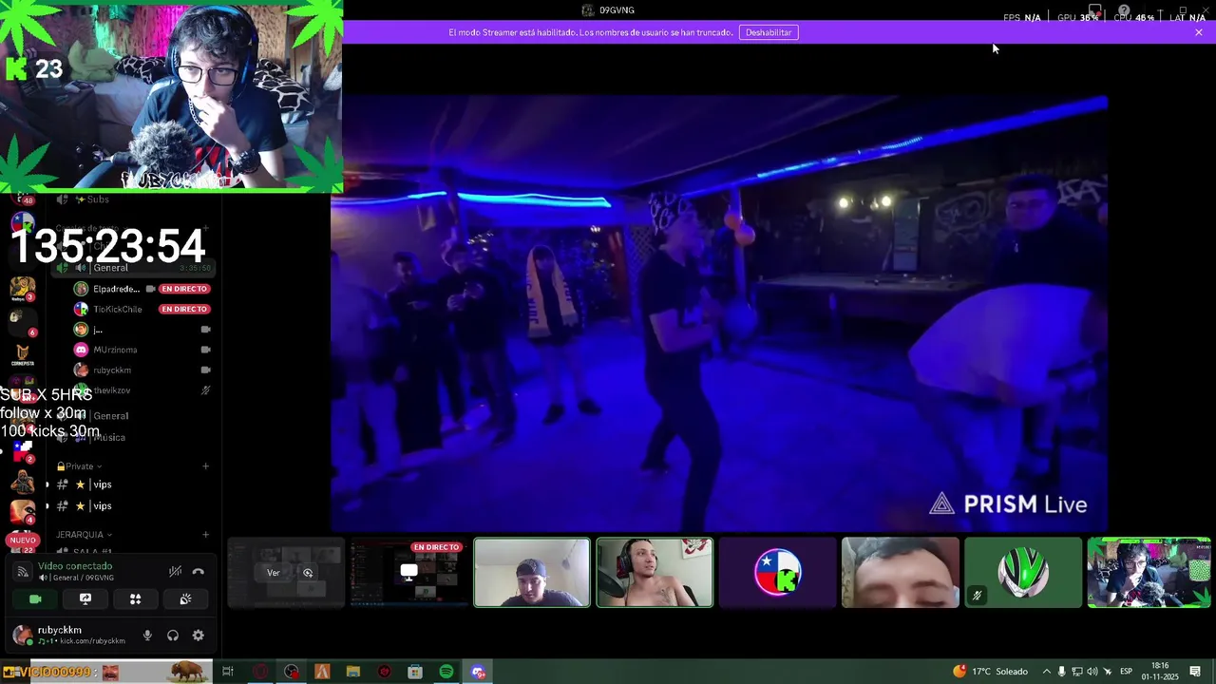Select MUrzinoma user in voice channel

pyautogui.click(x=115, y=350)
